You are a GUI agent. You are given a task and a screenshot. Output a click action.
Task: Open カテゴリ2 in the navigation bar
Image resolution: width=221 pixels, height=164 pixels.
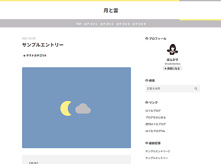pyautogui.click(x=107, y=24)
